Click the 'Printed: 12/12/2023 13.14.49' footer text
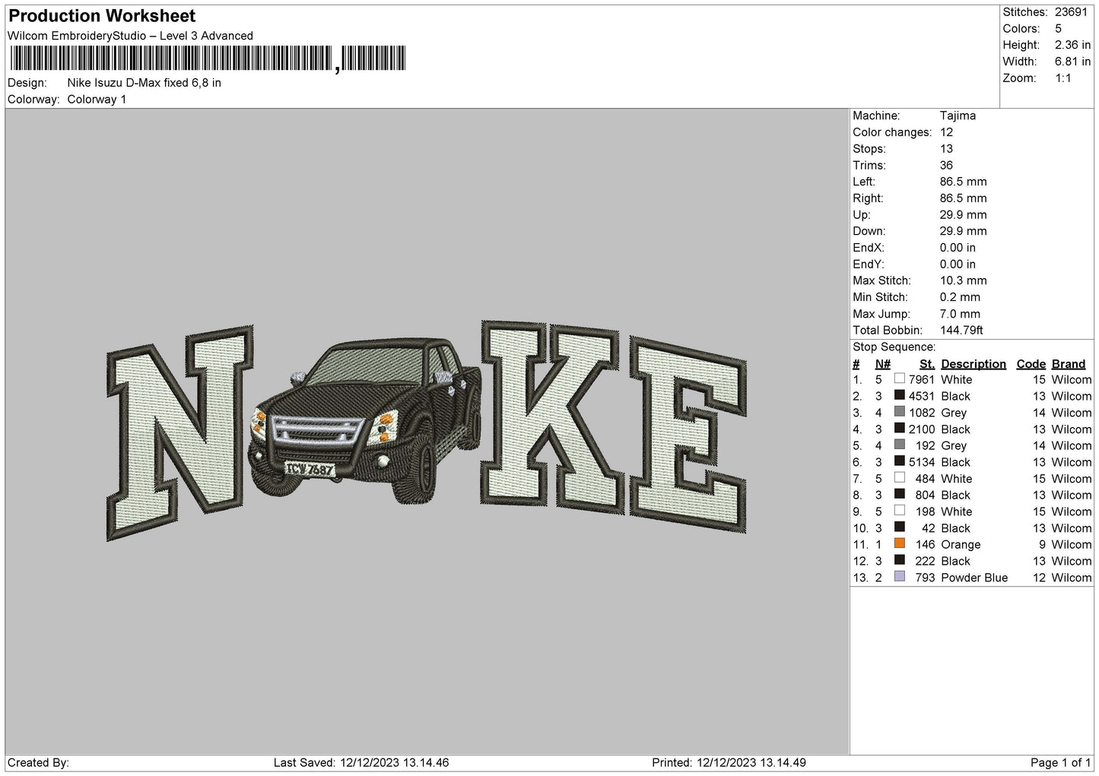The height and width of the screenshot is (776, 1099). pos(729,762)
